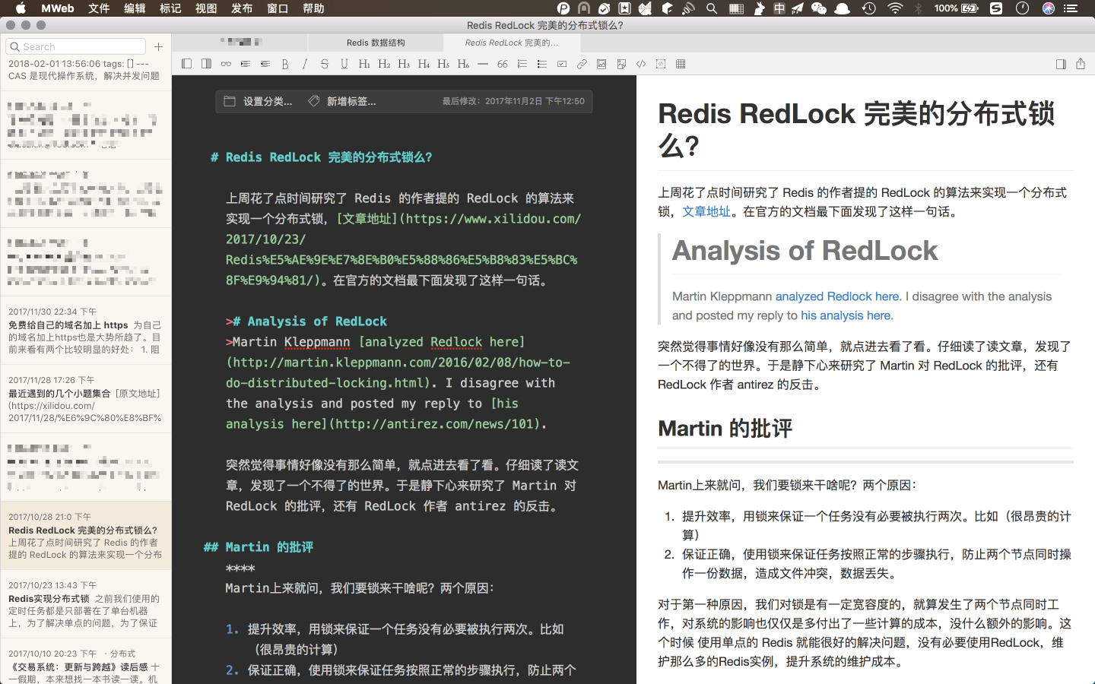This screenshot has width=1095, height=684.
Task: Click the share/export icon at top right
Action: [1081, 65]
